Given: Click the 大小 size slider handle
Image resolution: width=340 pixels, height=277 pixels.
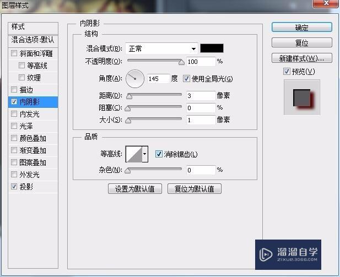Looking at the screenshot, I should [x=128, y=121].
